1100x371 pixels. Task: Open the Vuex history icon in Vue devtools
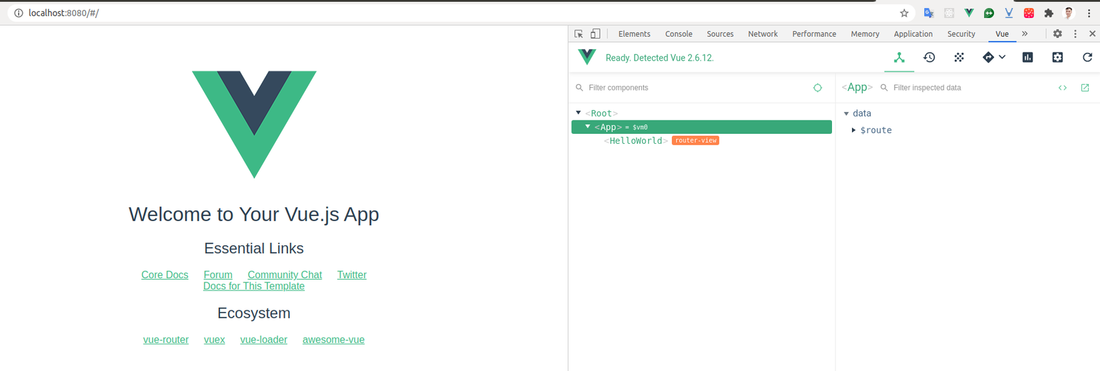(x=929, y=57)
